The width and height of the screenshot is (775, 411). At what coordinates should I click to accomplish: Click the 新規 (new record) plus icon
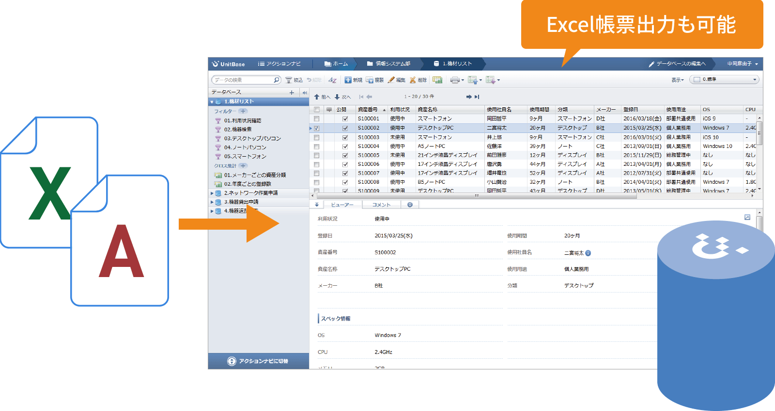coord(348,80)
